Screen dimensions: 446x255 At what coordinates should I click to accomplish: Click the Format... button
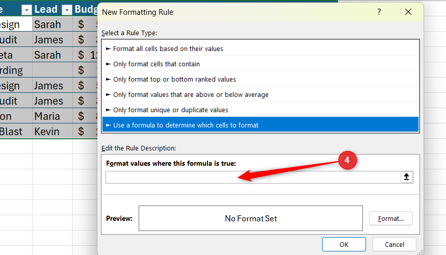point(391,218)
